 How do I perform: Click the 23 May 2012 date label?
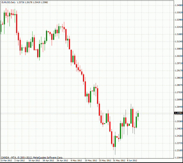[105, 160]
